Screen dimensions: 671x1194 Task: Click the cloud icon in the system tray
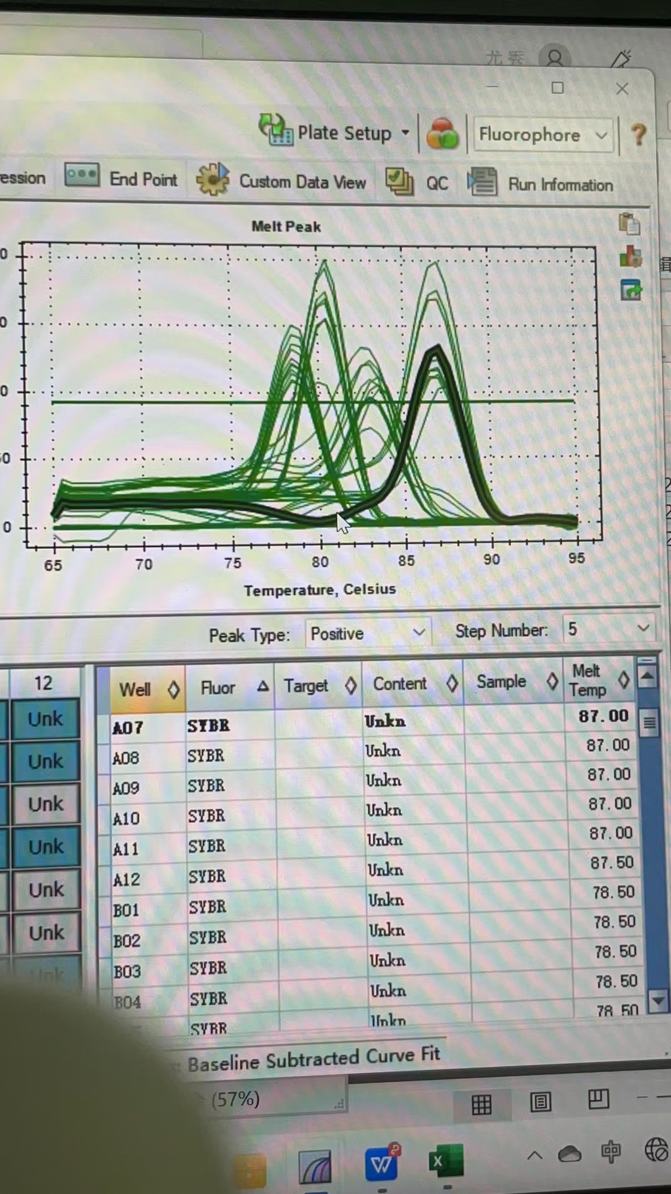(569, 1154)
